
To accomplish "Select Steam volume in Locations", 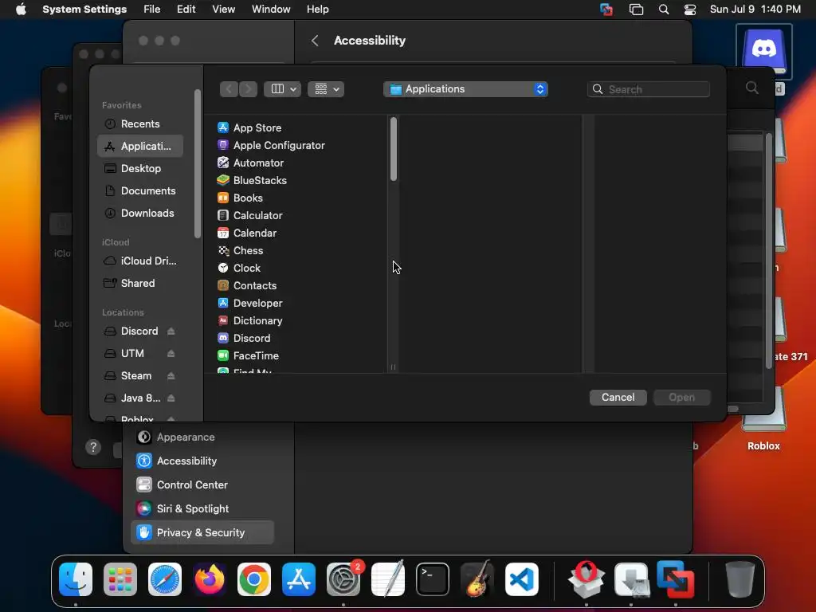I will tap(135, 376).
